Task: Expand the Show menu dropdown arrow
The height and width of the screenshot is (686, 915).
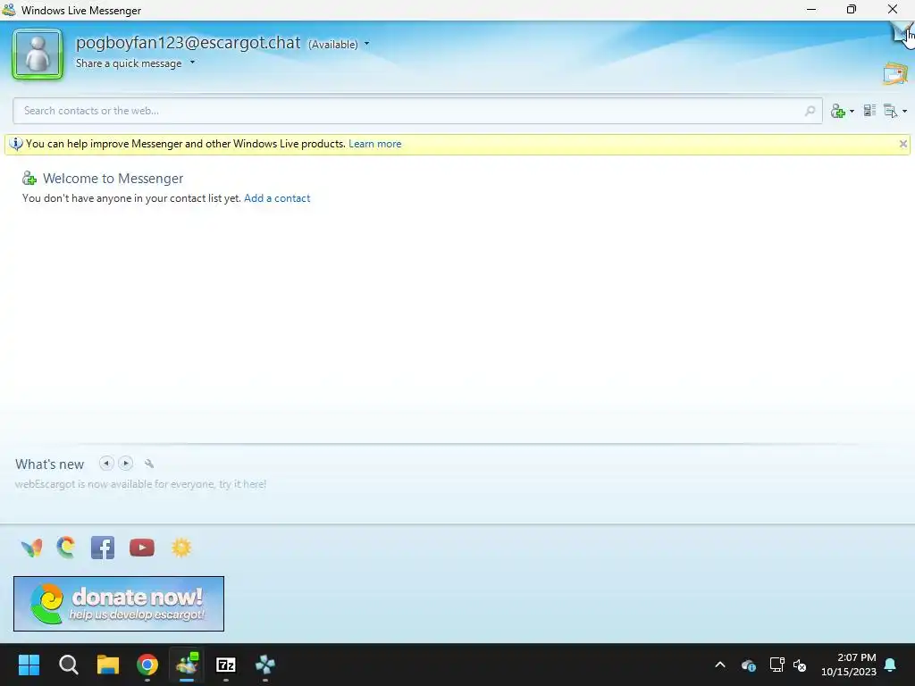Action: tap(904, 111)
